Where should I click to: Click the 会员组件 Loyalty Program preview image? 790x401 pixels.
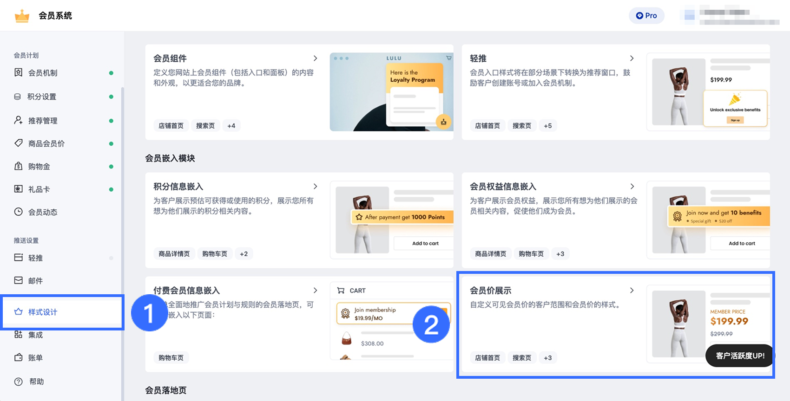click(x=392, y=92)
